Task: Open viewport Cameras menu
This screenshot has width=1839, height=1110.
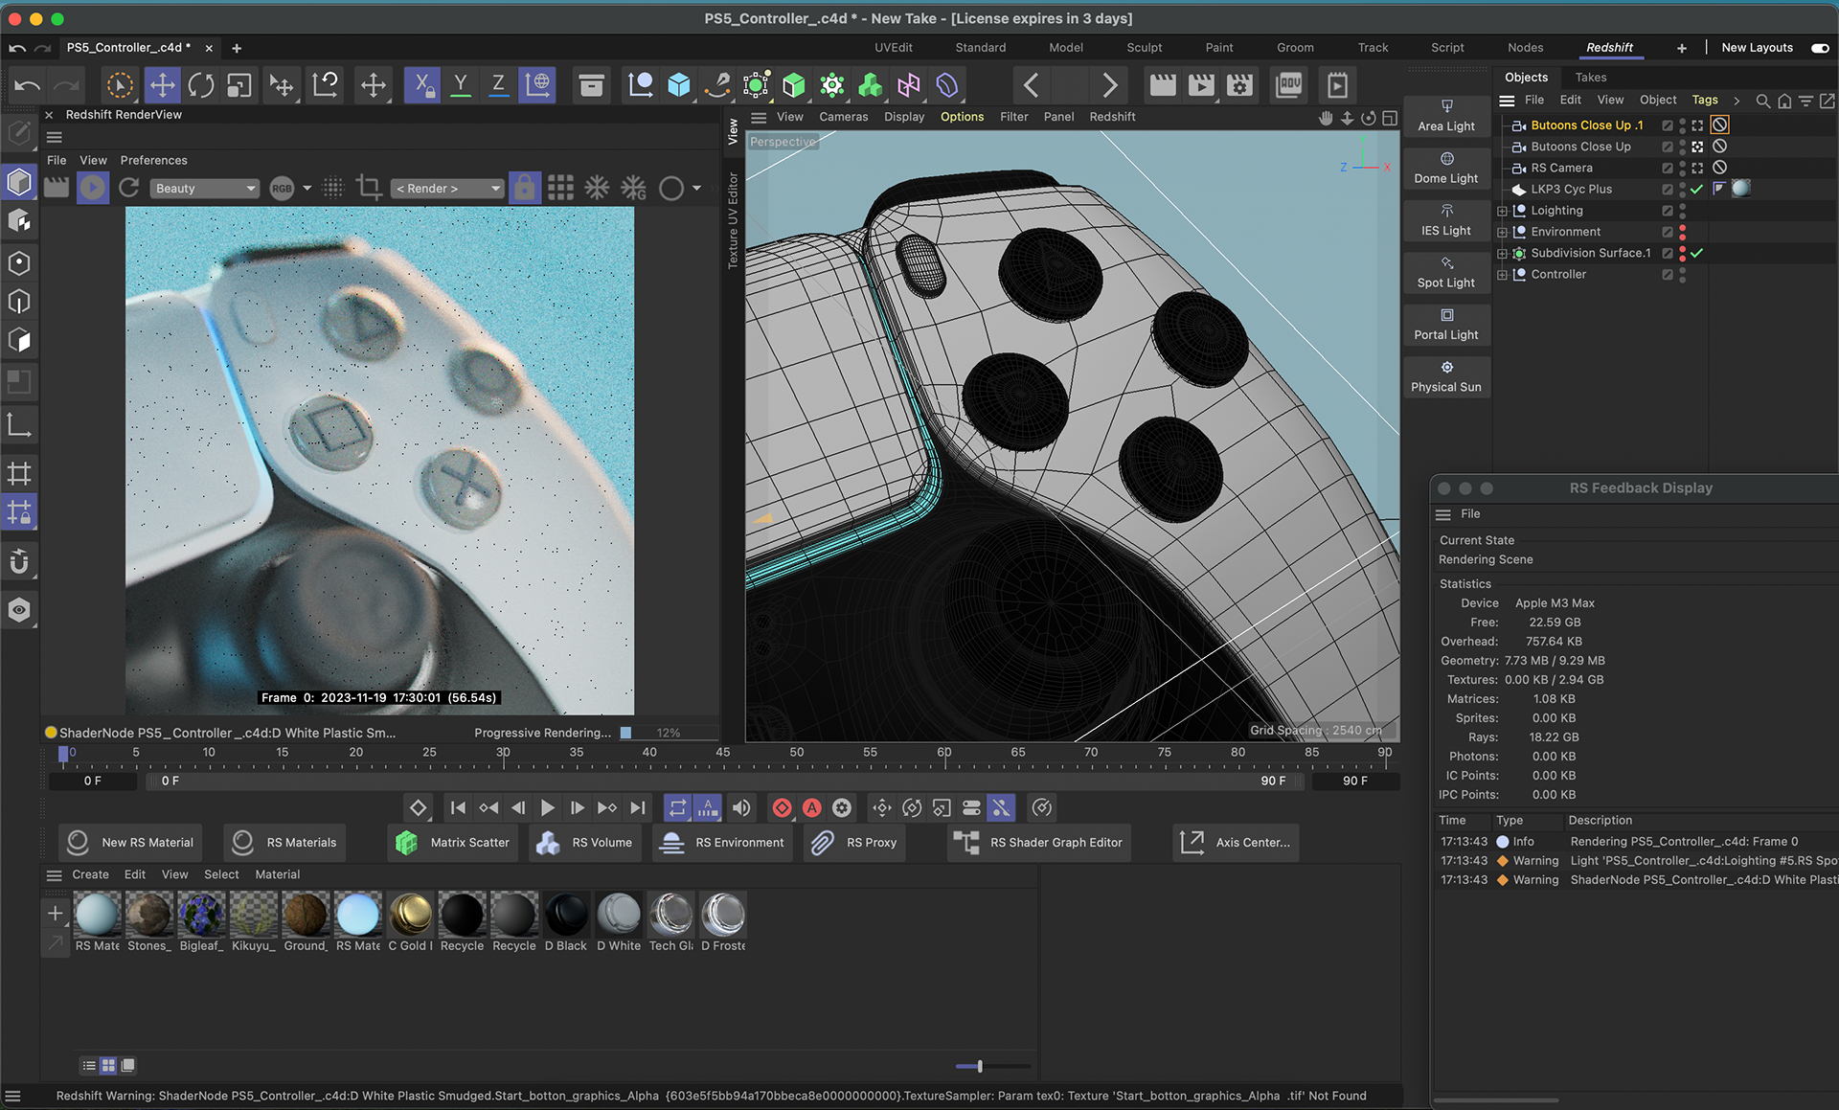Action: click(x=843, y=117)
